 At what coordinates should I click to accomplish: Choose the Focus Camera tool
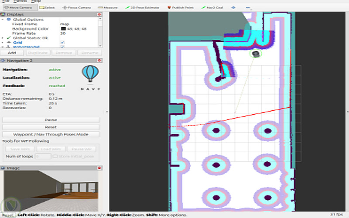(77, 7)
